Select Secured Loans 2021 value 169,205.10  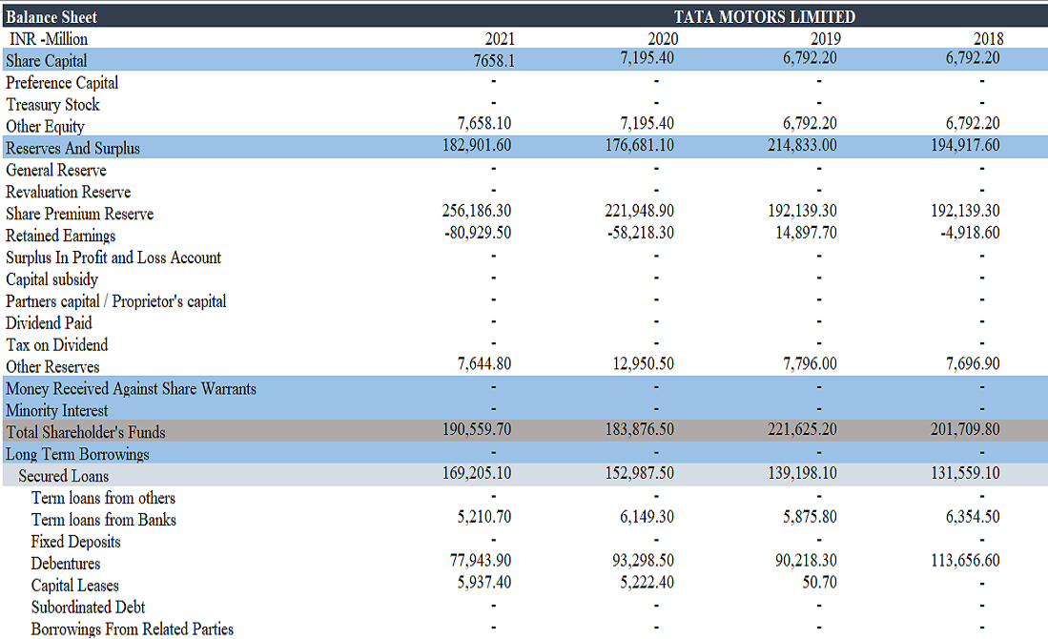pos(478,473)
